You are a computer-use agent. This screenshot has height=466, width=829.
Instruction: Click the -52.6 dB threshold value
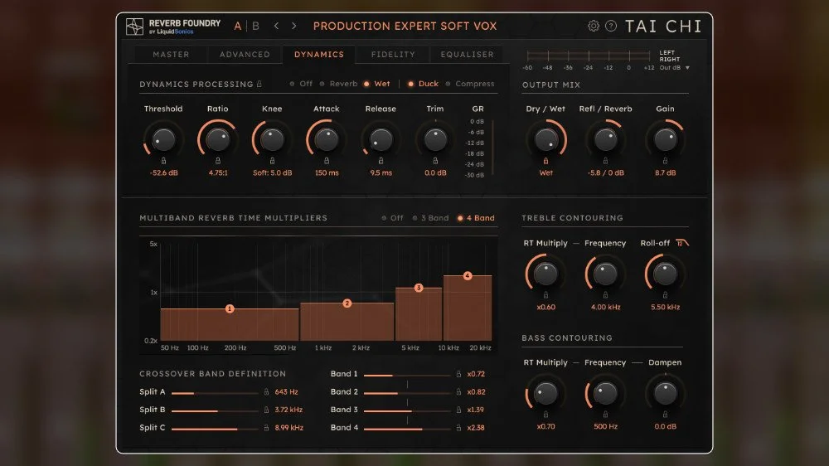(x=163, y=173)
